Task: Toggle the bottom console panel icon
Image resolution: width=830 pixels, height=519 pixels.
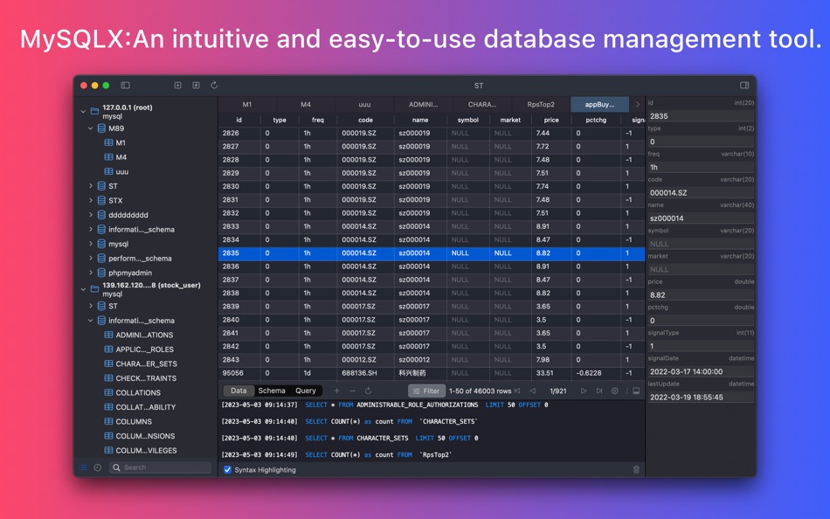Action: click(x=636, y=391)
